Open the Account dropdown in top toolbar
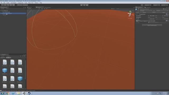This screenshot has height=95, width=169. [148, 5]
